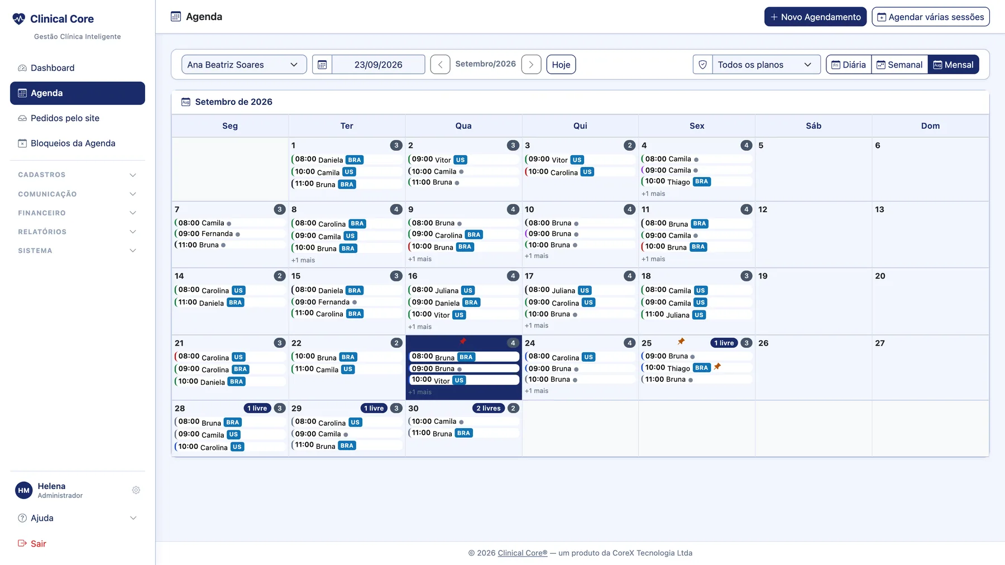Click 2 livres badge on day 30
The height and width of the screenshot is (565, 1005).
[x=489, y=408]
